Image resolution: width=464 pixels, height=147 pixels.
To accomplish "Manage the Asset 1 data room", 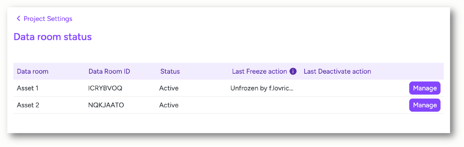I will point(425,88).
